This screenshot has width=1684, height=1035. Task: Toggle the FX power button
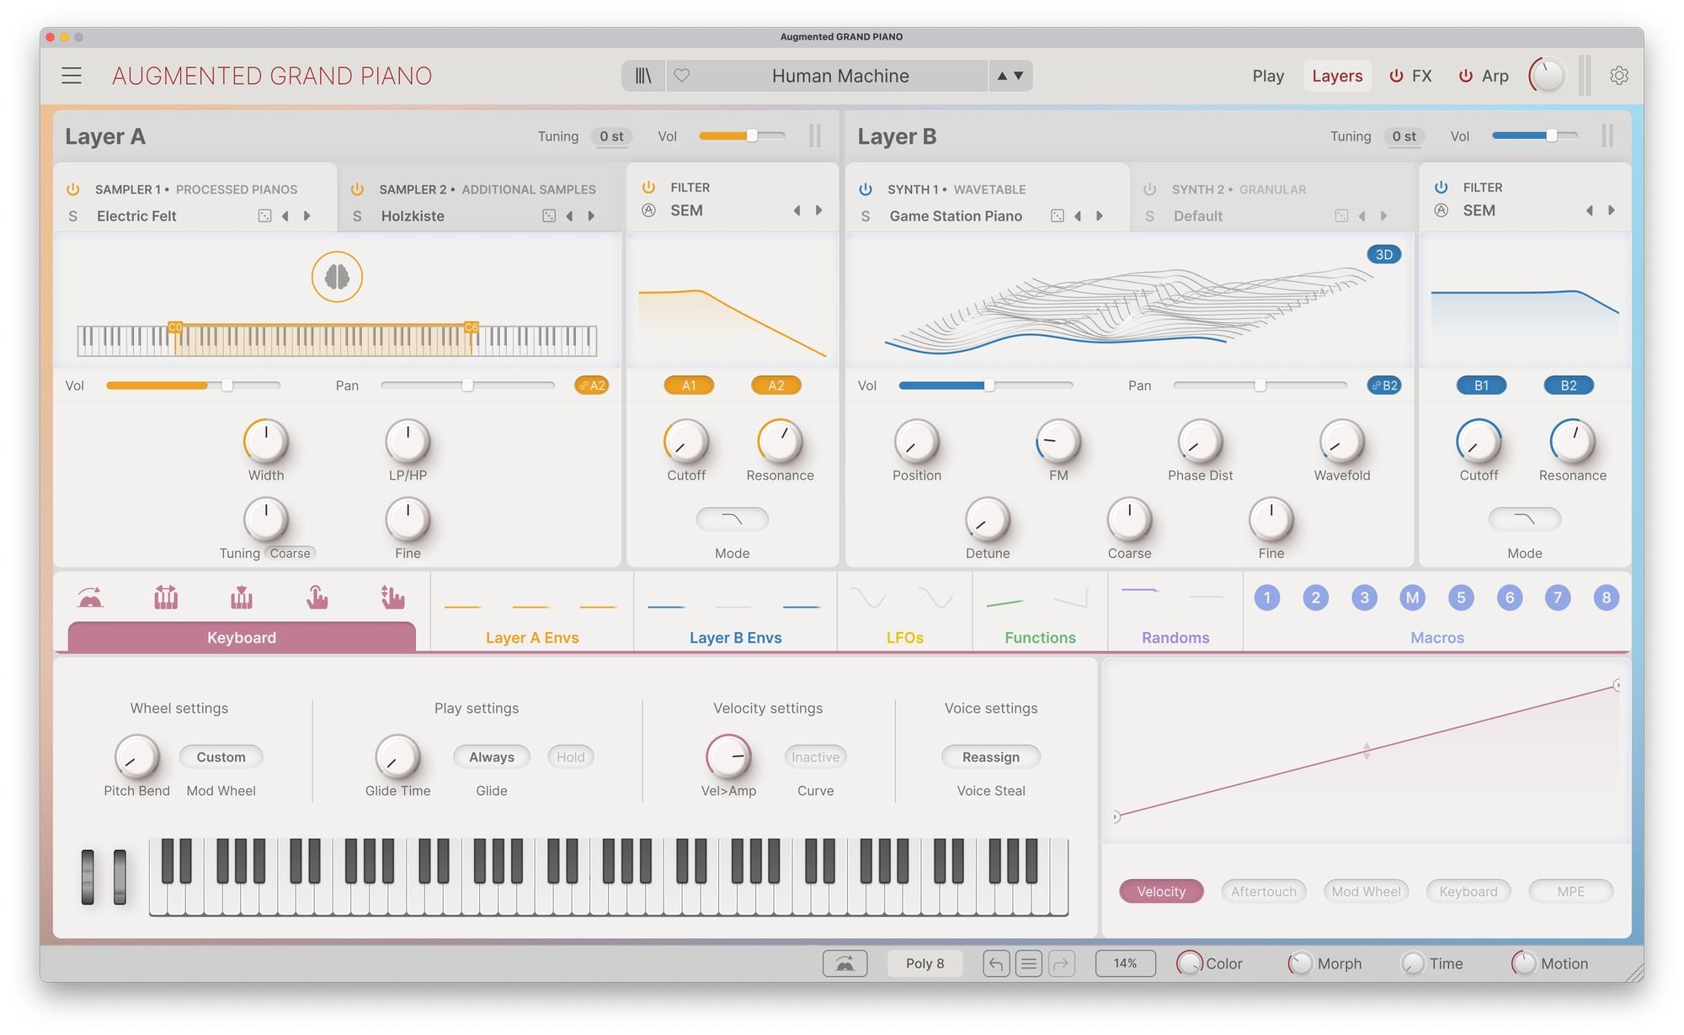click(1396, 76)
